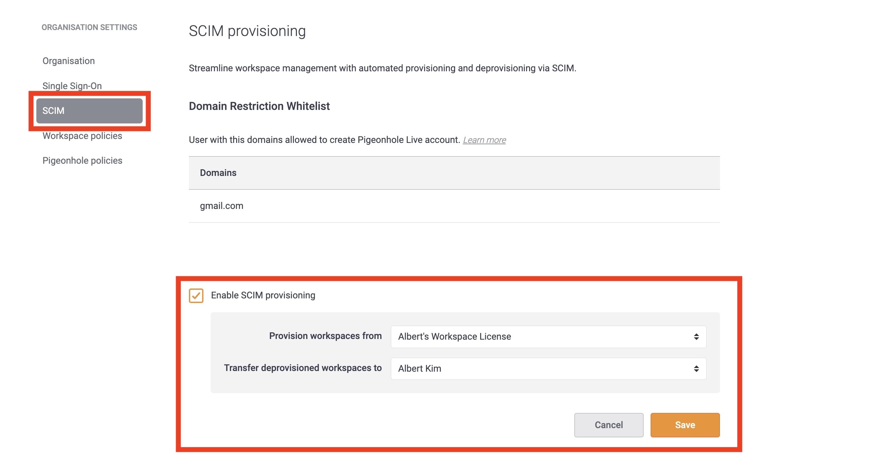893x474 pixels.
Task: Click the arrows icon on Albert Kim selector
Action: pos(696,368)
